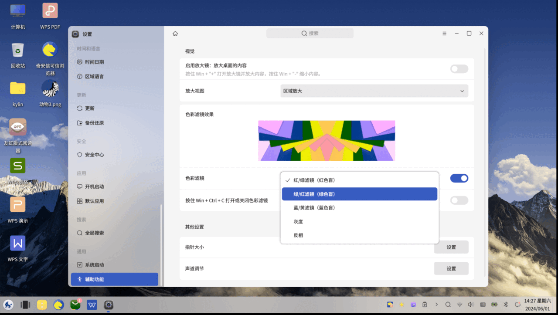
Task: Open the hamburger menu in settings title bar
Action: pos(444,34)
